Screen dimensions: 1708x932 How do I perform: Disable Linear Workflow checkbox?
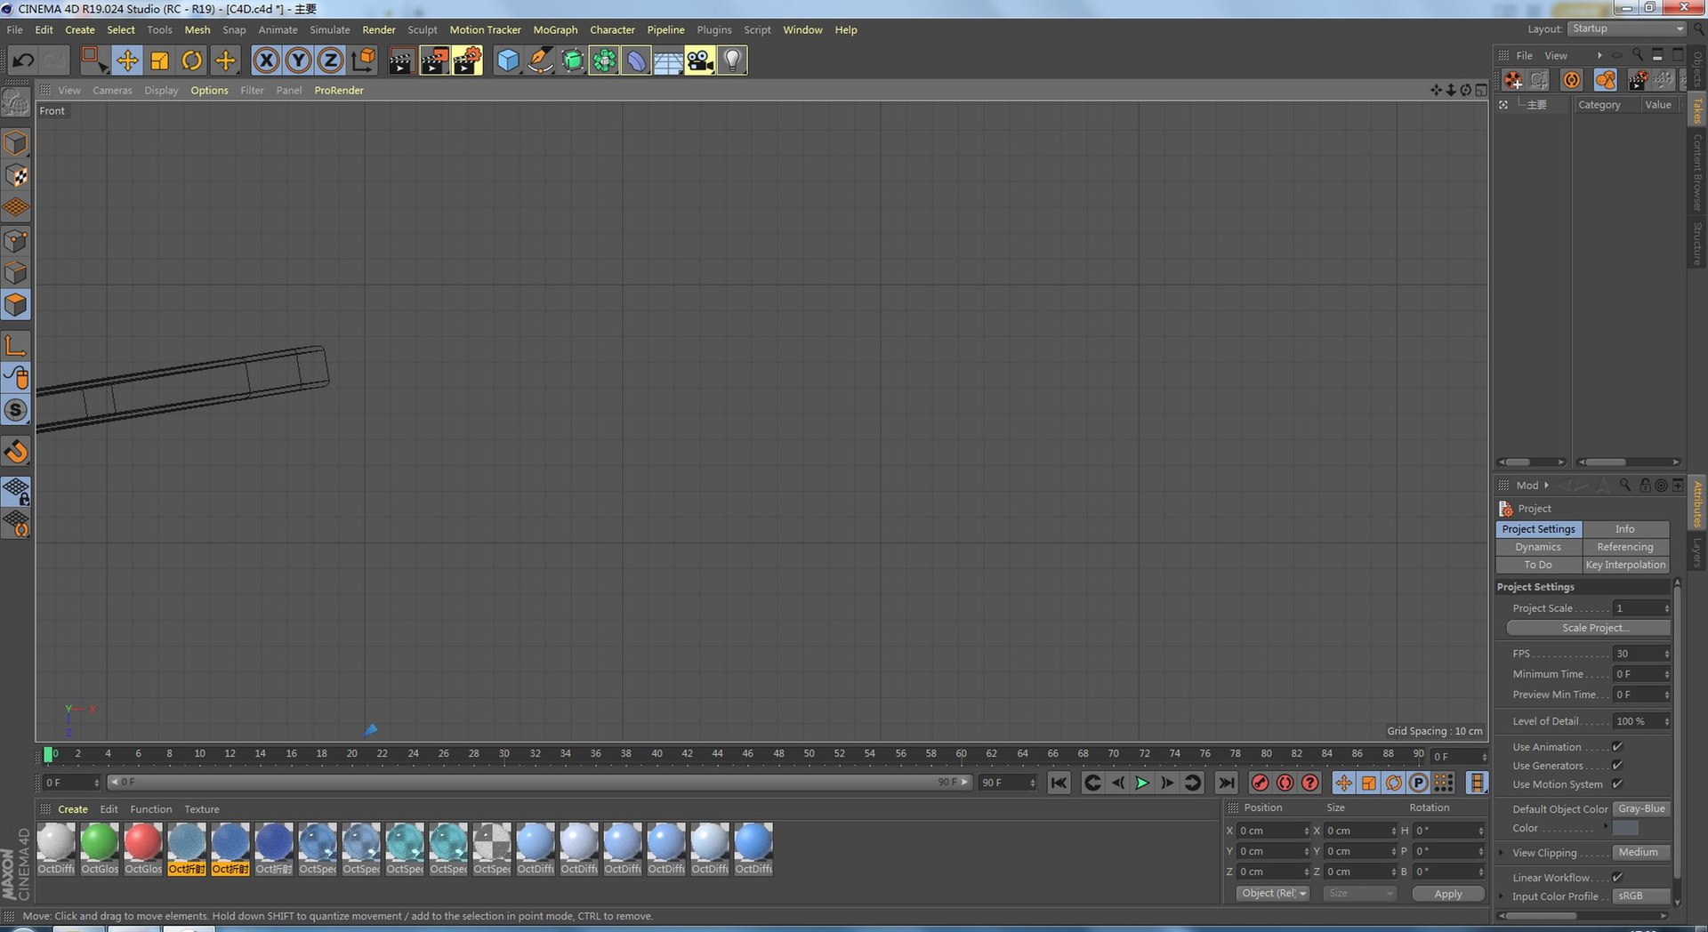coord(1617,878)
